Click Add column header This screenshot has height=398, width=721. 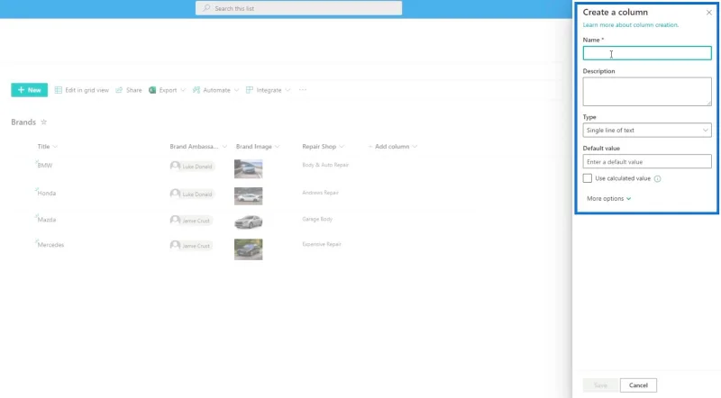coord(393,147)
